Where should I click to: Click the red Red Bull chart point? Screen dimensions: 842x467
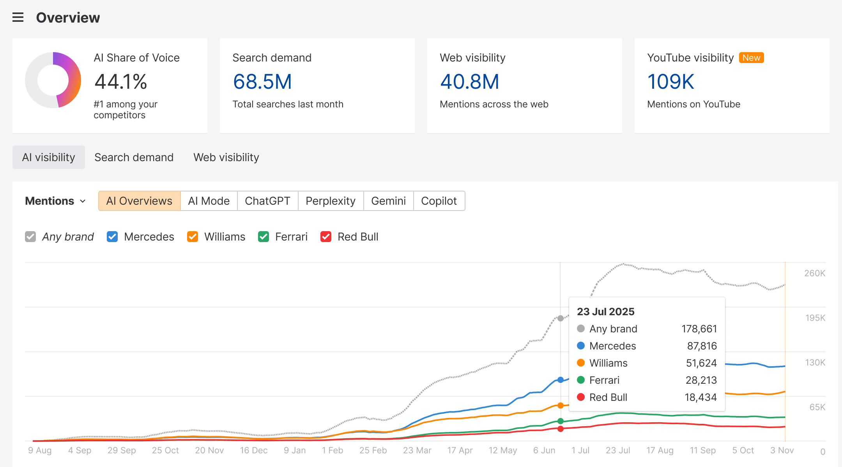[561, 429]
